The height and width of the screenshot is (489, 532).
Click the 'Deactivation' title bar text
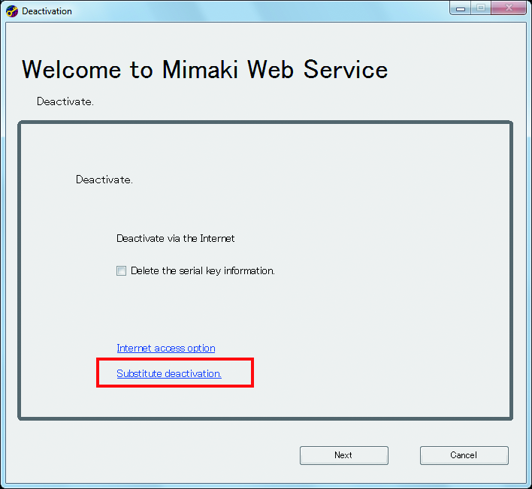(47, 11)
